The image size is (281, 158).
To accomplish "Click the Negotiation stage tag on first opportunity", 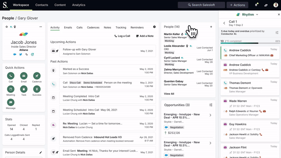I will tap(177, 127).
